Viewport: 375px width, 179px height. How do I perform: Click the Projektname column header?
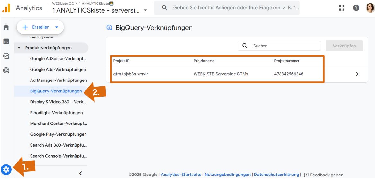(x=204, y=61)
